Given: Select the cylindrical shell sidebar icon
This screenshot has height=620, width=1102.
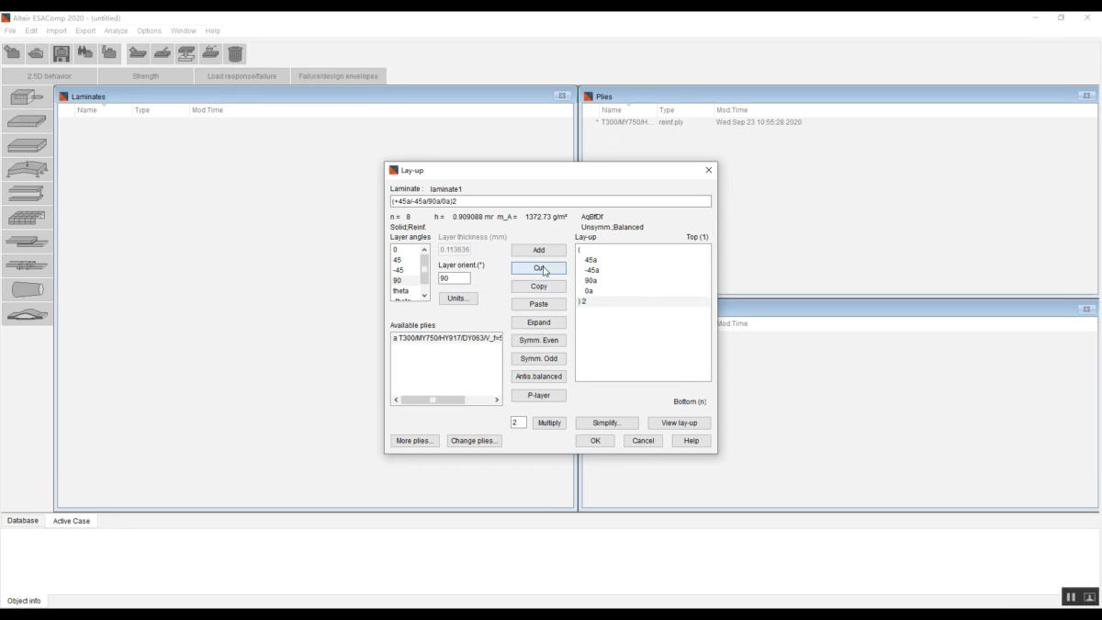Looking at the screenshot, I should coord(28,289).
